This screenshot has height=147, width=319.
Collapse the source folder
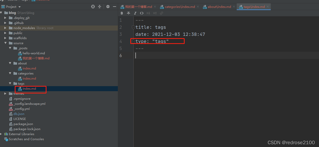[x=6, y=43]
